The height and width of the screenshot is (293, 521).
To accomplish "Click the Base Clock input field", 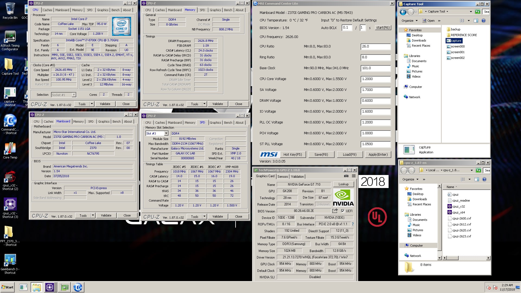I will [376, 68].
